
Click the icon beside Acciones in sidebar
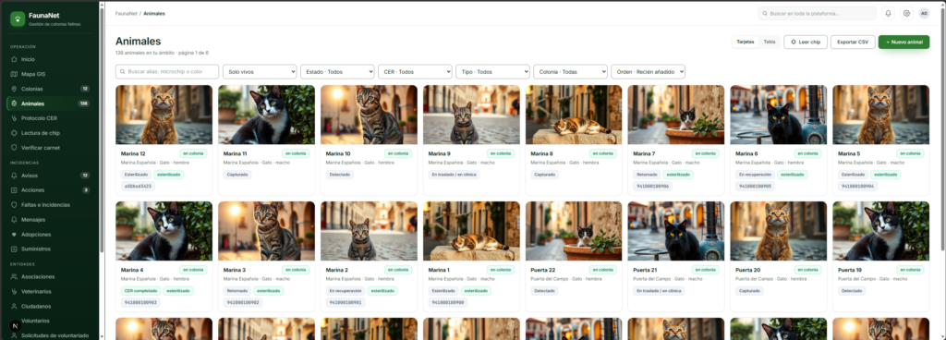pos(15,190)
